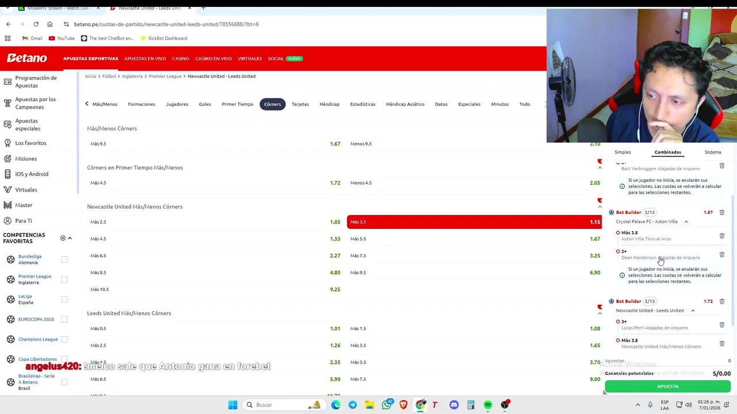Collapse Crystal Palace FC - Aston Villa selections

(x=686, y=221)
